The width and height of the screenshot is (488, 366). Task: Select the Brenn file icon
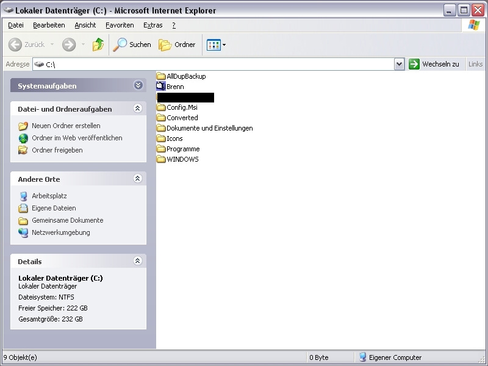pyautogui.click(x=162, y=87)
